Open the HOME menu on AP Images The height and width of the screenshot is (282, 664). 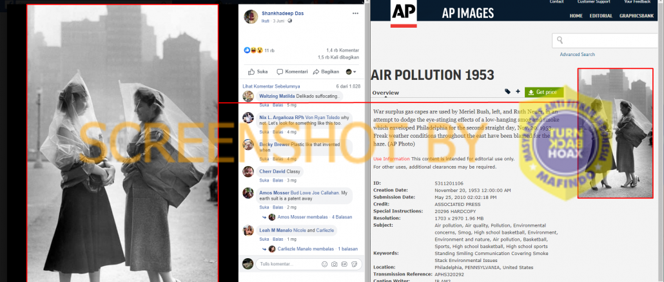(576, 16)
